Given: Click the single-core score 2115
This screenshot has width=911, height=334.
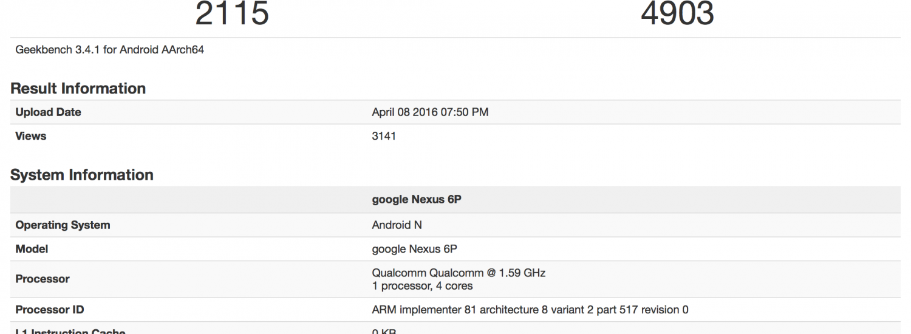Looking at the screenshot, I should point(231,13).
